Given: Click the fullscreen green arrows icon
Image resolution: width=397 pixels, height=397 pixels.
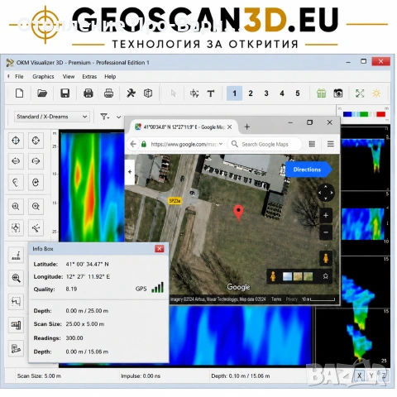Looking at the screenshot, I should [360, 93].
